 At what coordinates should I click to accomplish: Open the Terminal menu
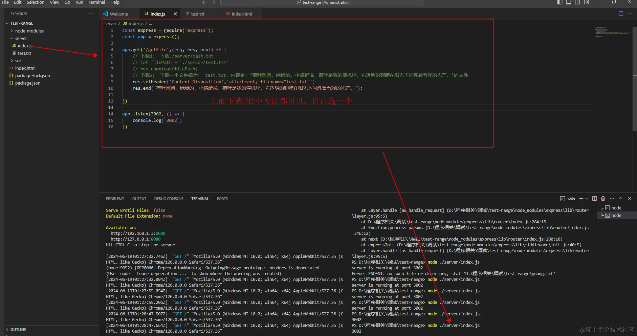[x=97, y=2]
